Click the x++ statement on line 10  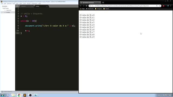click(27, 31)
